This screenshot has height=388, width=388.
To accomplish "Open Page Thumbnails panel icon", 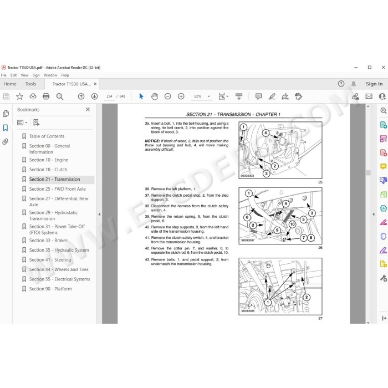I will 6,114.
